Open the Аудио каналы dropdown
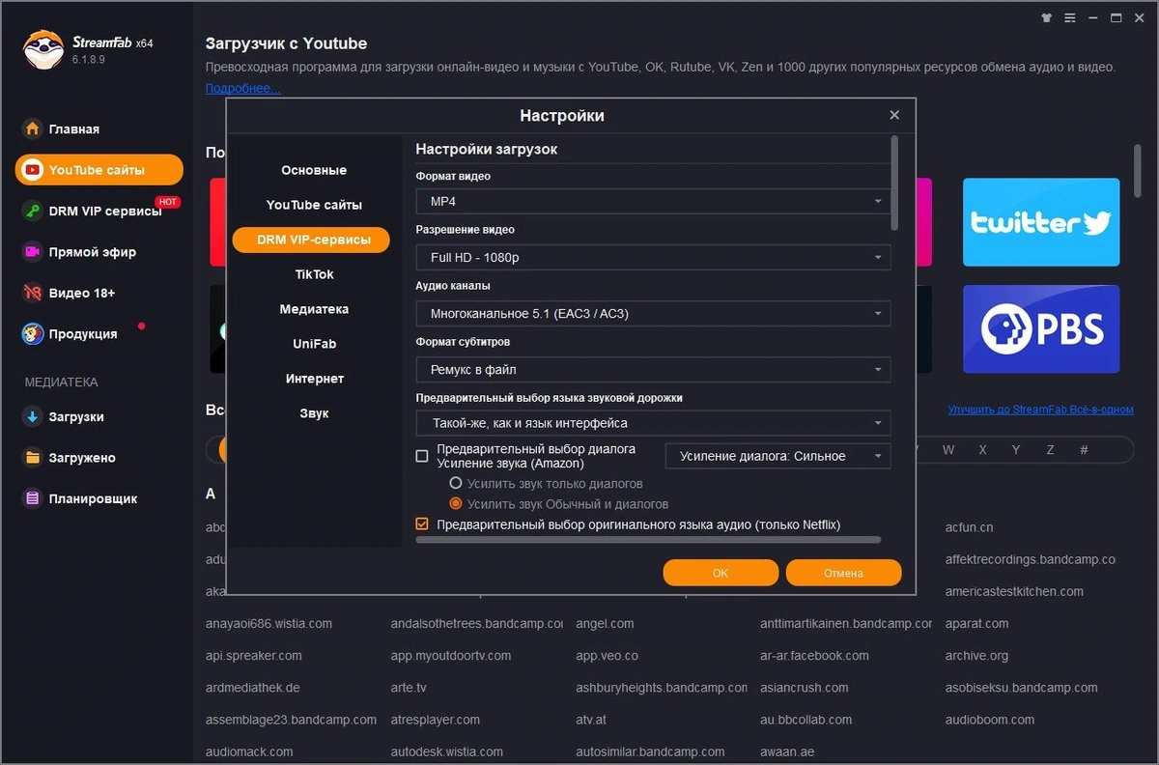Image resolution: width=1159 pixels, height=765 pixels. click(653, 314)
